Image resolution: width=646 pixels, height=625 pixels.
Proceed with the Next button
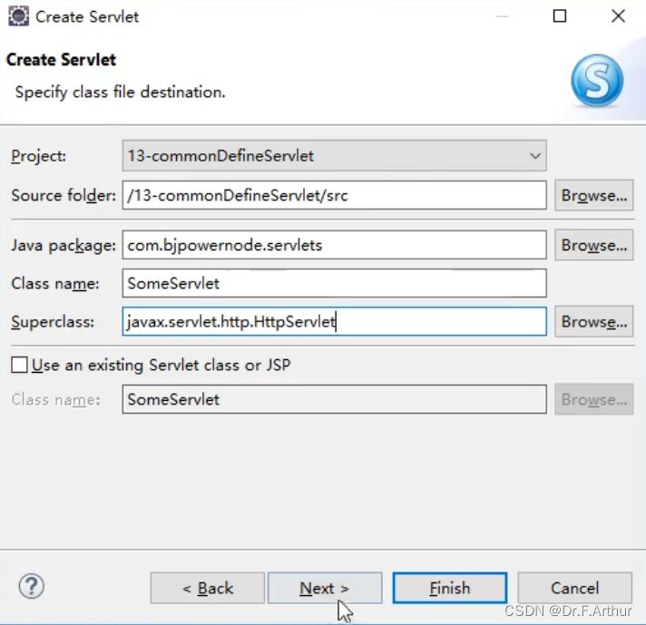point(325,588)
